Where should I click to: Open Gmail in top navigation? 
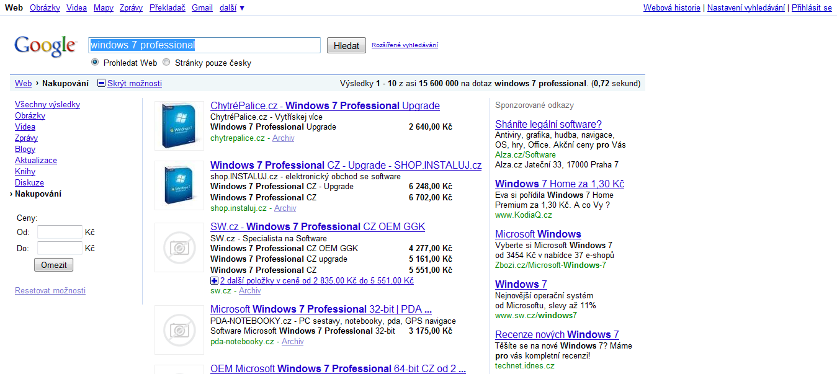tap(202, 8)
